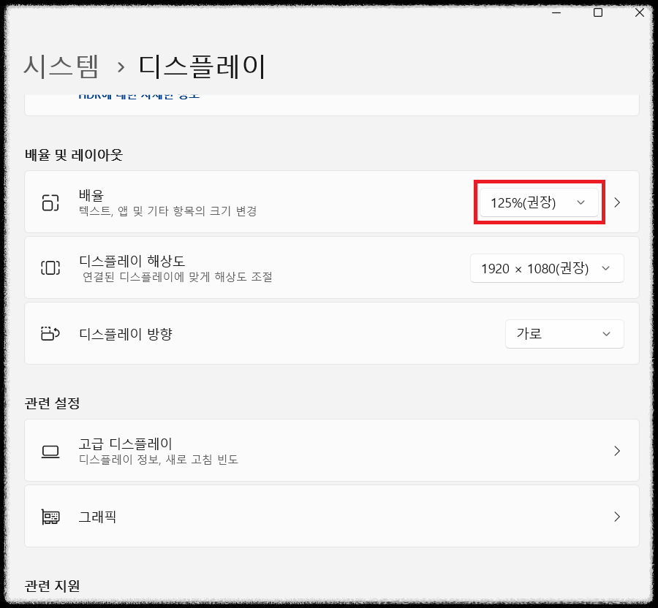This screenshot has height=608, width=658.
Task: Click the 고급 디스플레이 monitor icon
Action: [x=50, y=451]
